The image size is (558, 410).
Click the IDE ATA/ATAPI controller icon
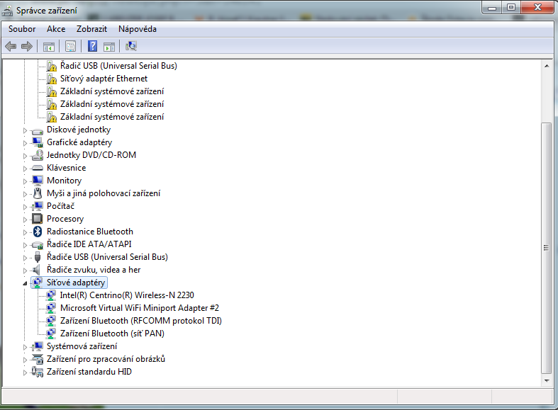(38, 245)
